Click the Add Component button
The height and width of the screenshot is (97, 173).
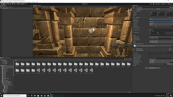(x=153, y=68)
